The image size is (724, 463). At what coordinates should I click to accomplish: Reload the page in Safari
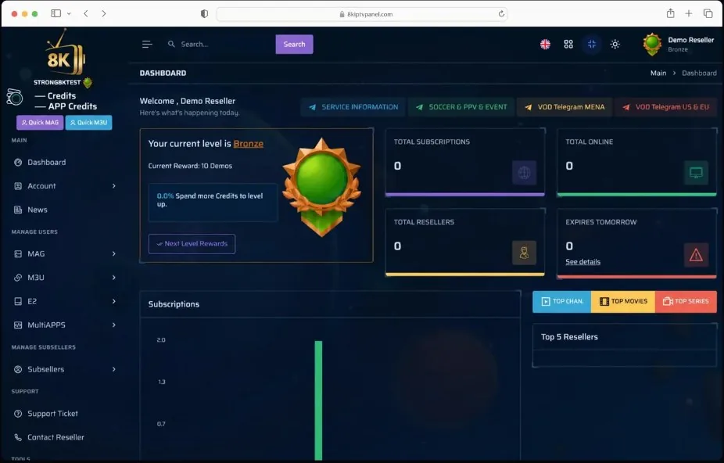click(501, 14)
